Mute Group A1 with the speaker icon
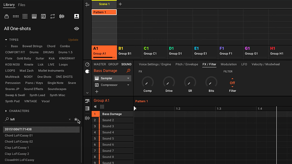 95,107
